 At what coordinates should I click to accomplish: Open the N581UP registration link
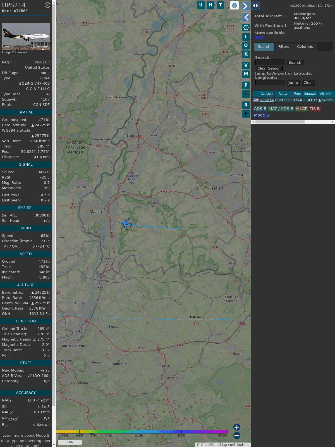click(x=42, y=62)
